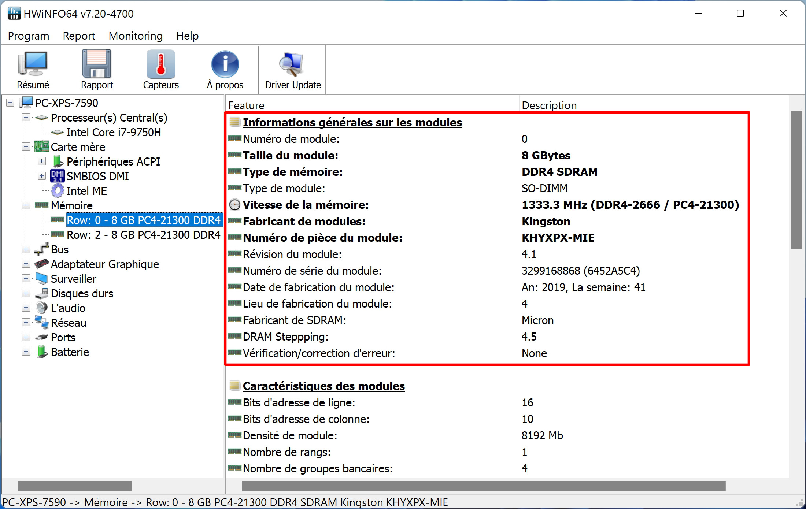Click the vertical scrollbar of details pane
This screenshot has width=806, height=509.
pyautogui.click(x=796, y=286)
